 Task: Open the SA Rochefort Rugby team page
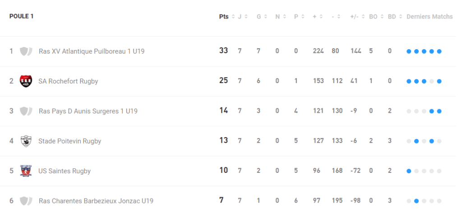[x=68, y=82]
